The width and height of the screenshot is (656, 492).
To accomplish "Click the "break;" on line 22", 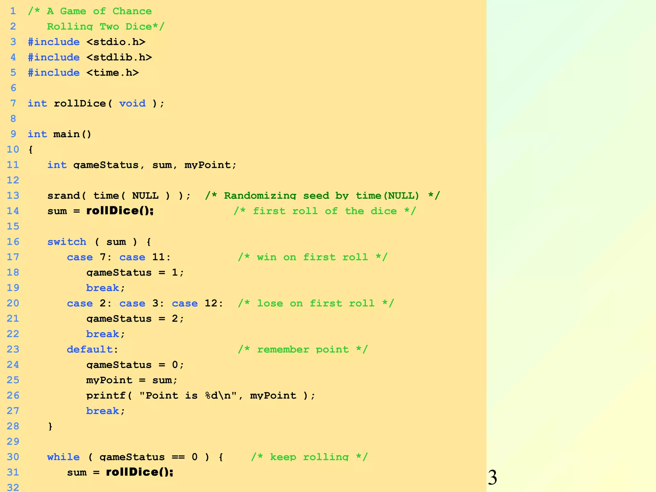I will pos(105,334).
